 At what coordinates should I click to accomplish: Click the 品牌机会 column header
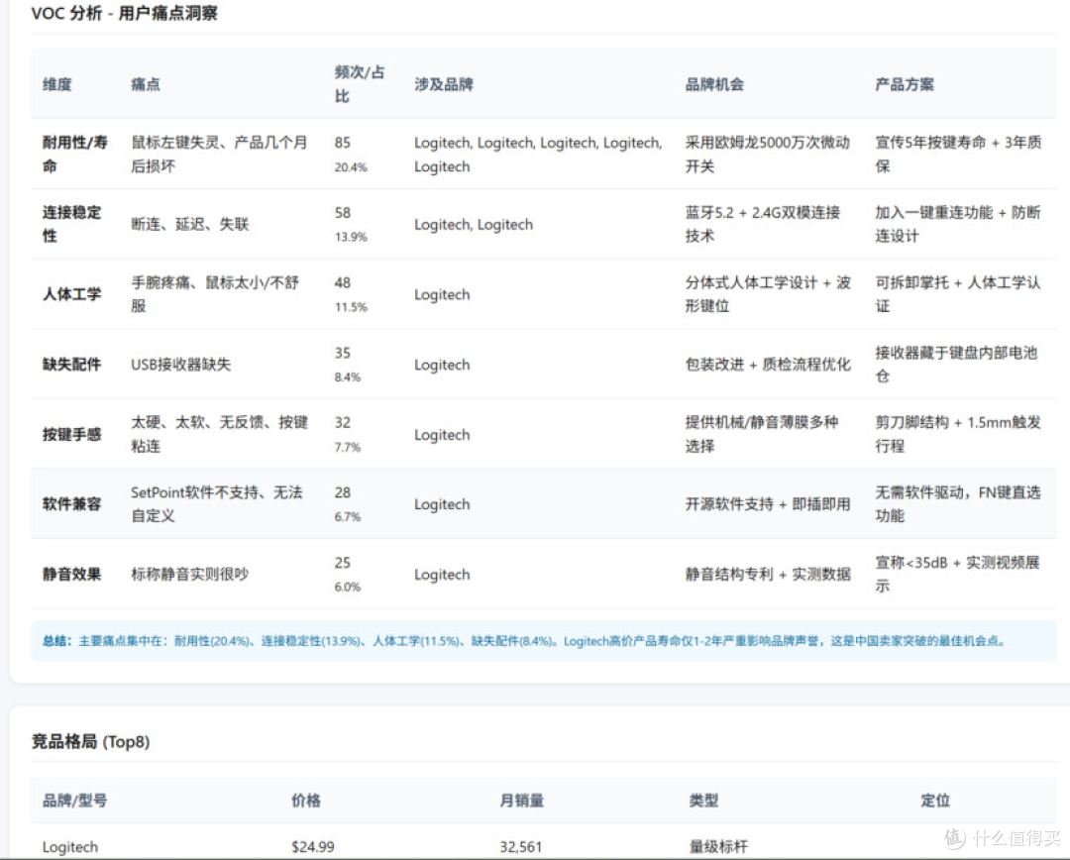click(x=714, y=84)
